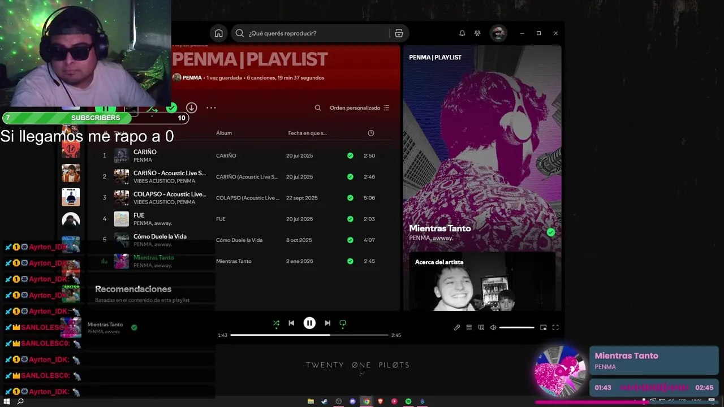The image size is (724, 407).
Task: Open Spotify from the taskbar
Action: (408, 401)
